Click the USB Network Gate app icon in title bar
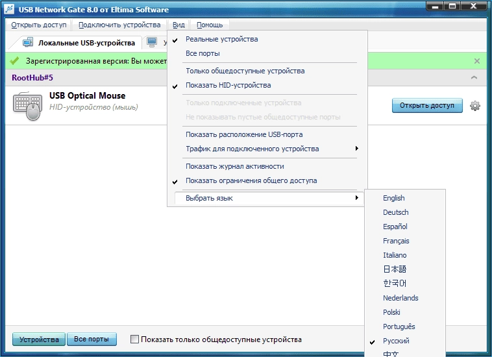Viewport: 492px width, 357px height. [x=9, y=9]
